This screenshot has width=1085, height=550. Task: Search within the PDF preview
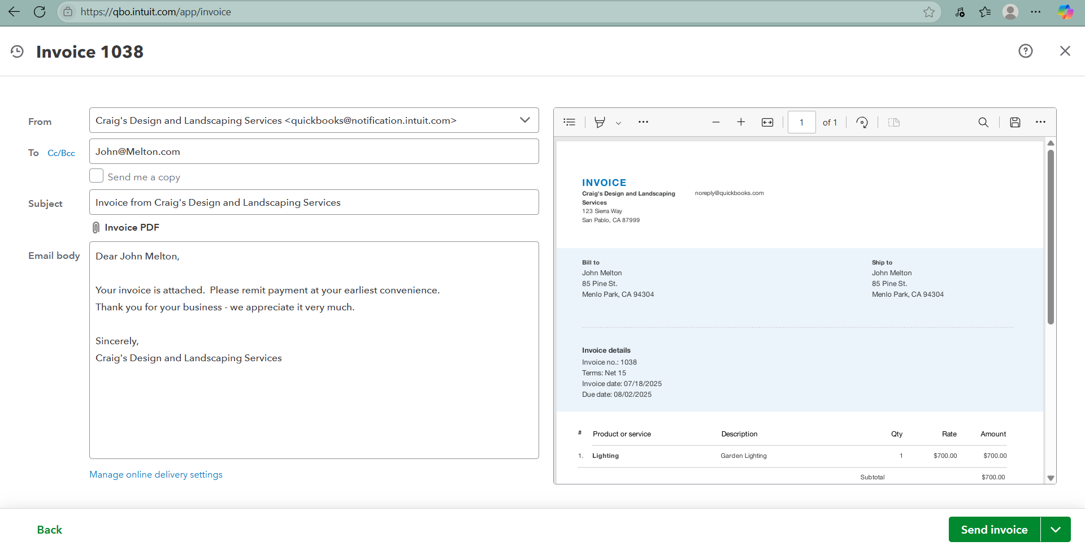[x=983, y=122]
